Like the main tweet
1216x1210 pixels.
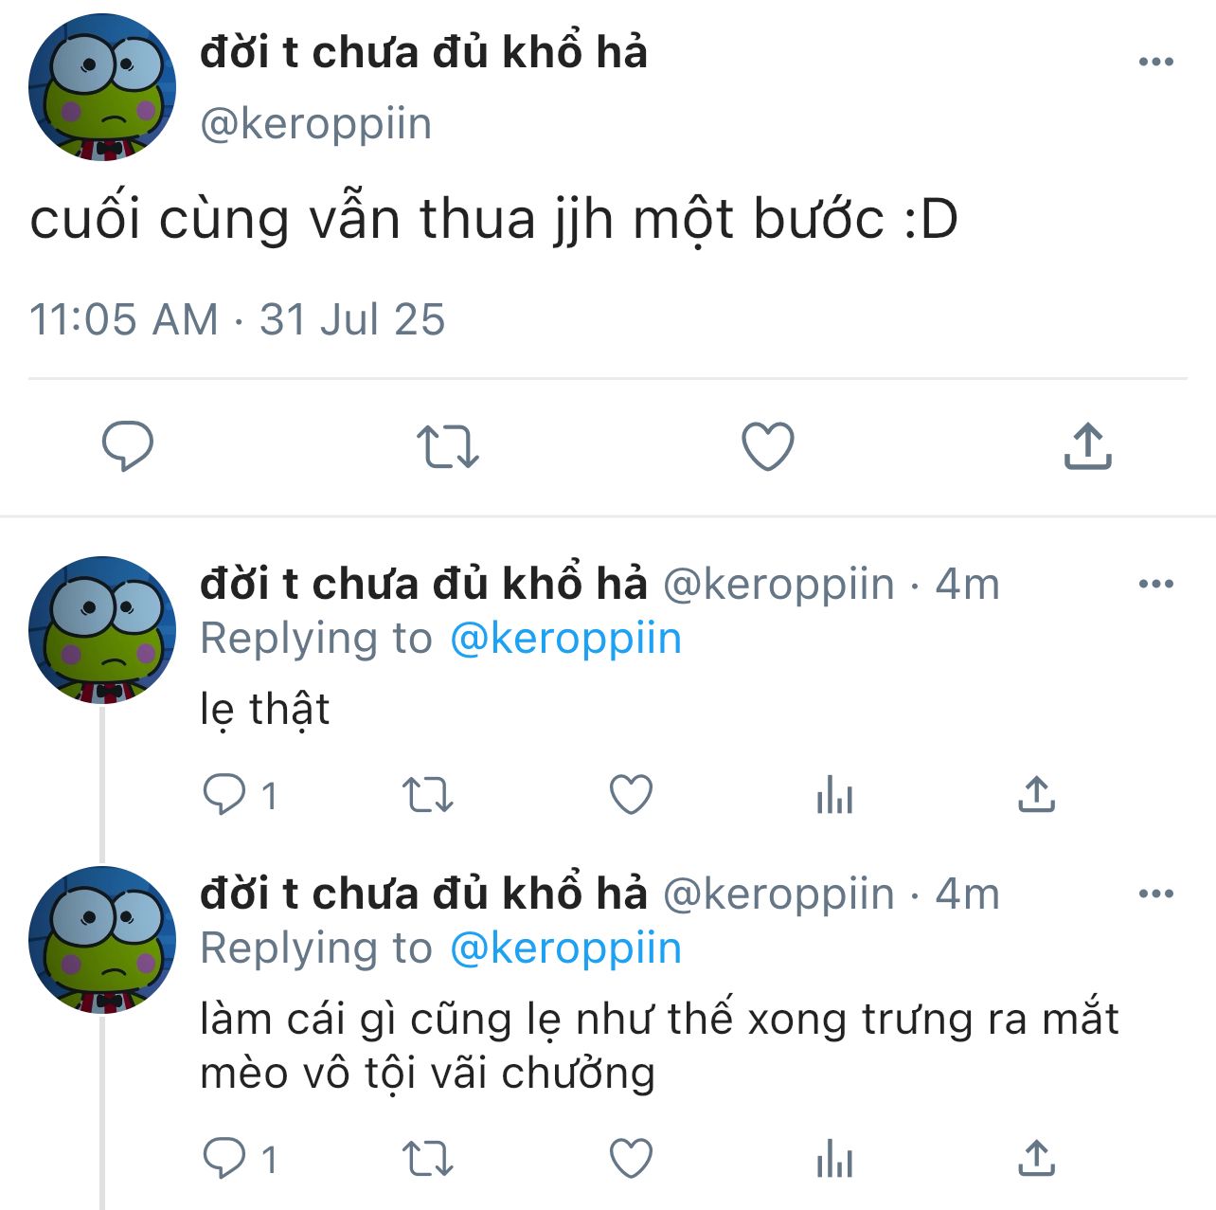767,446
